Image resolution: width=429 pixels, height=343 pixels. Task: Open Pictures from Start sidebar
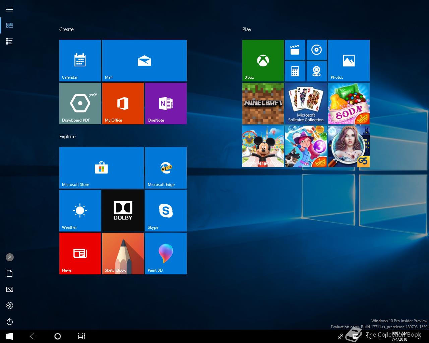tap(10, 289)
